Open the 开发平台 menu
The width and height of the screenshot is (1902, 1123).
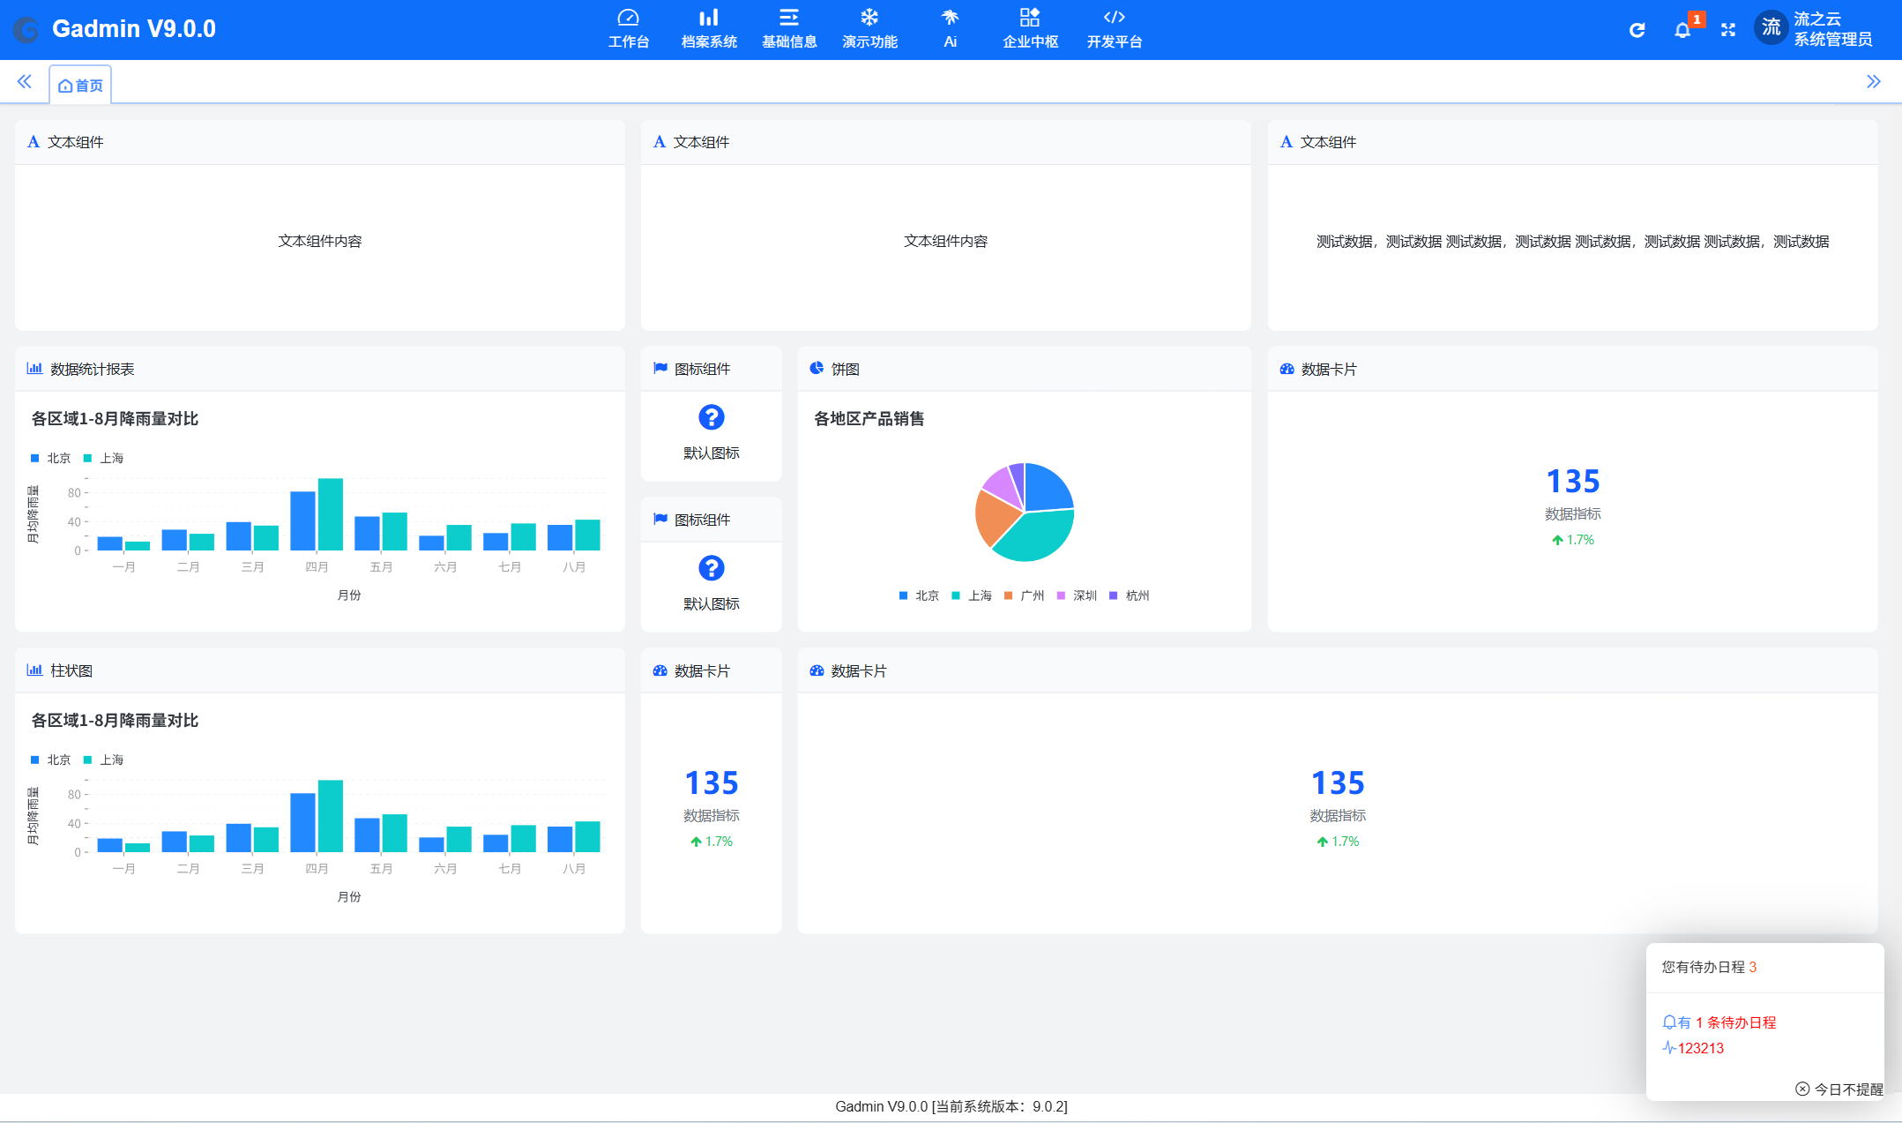tap(1114, 29)
